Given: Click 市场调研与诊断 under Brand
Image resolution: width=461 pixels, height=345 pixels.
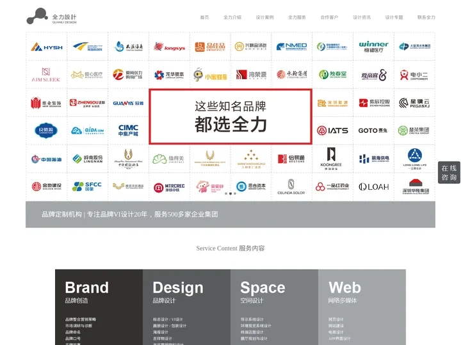Looking at the screenshot, I should (x=79, y=326).
